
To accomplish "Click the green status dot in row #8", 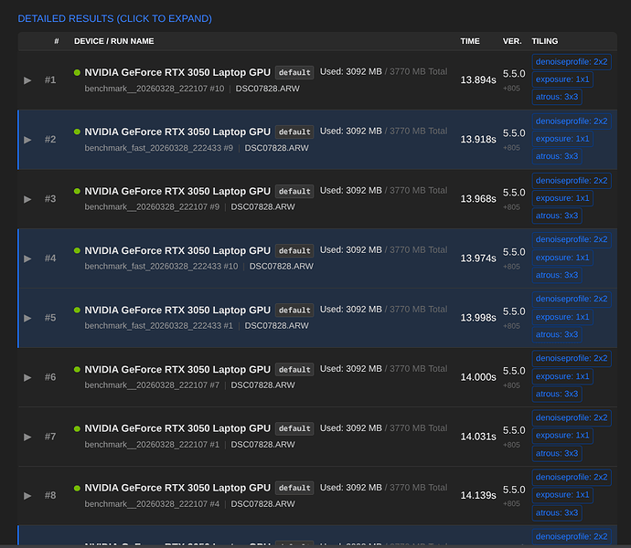I will (77, 488).
